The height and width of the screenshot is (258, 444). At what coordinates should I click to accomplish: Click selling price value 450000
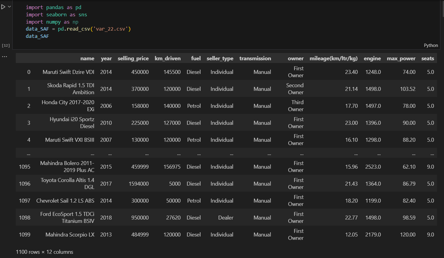140,72
